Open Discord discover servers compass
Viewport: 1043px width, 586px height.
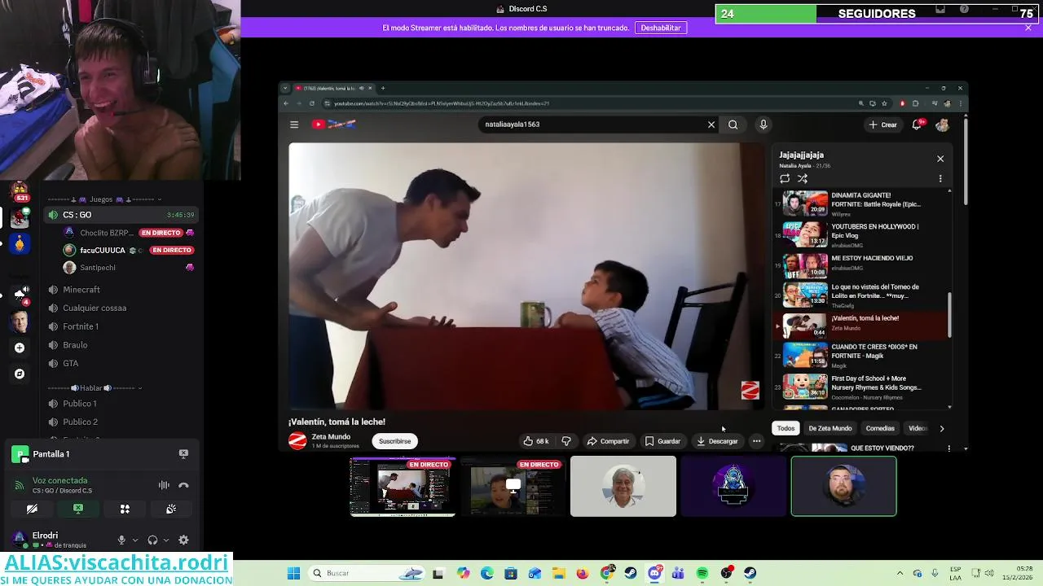click(x=20, y=374)
